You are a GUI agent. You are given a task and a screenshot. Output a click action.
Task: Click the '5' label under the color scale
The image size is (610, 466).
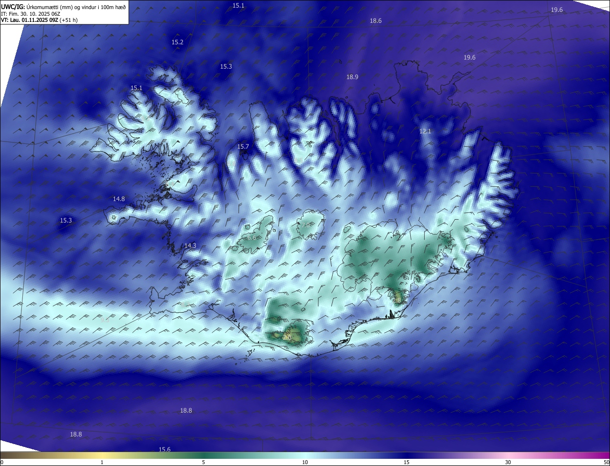coord(203,462)
